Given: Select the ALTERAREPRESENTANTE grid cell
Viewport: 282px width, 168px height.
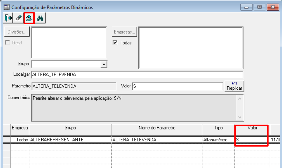Looking at the screenshot, I should [x=70, y=140].
